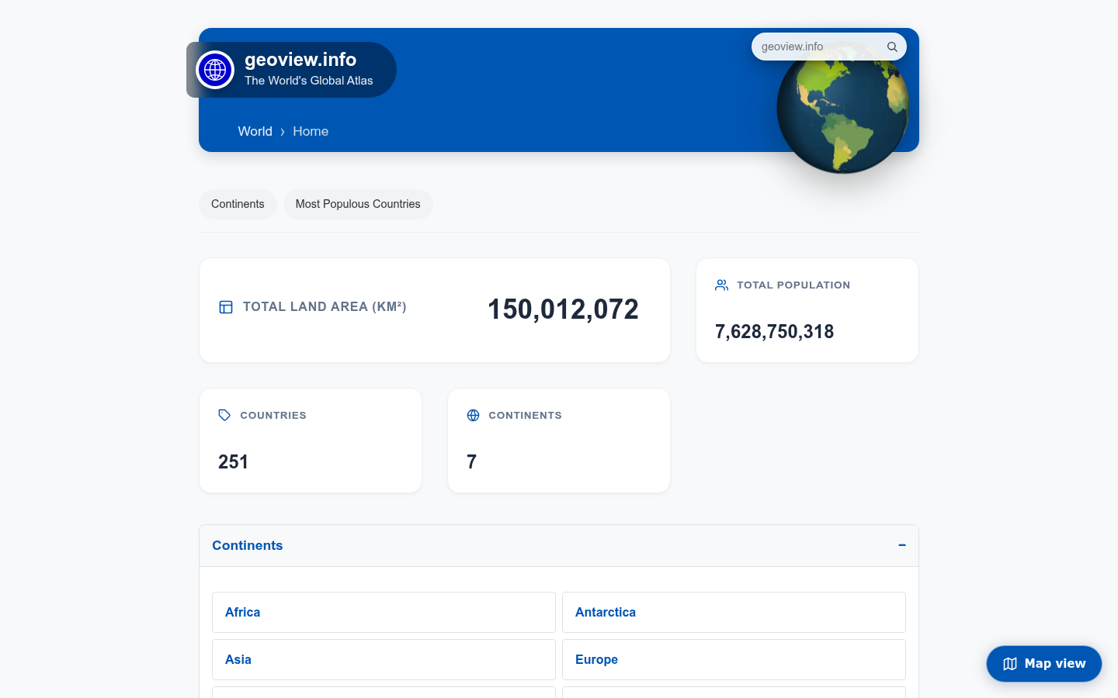Open the World breadcrumb link
The height and width of the screenshot is (698, 1118).
tap(255, 131)
